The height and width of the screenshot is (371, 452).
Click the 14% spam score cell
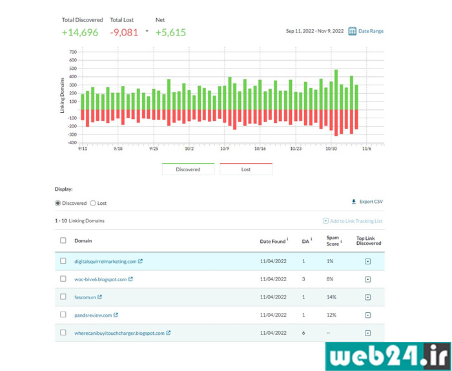point(331,297)
